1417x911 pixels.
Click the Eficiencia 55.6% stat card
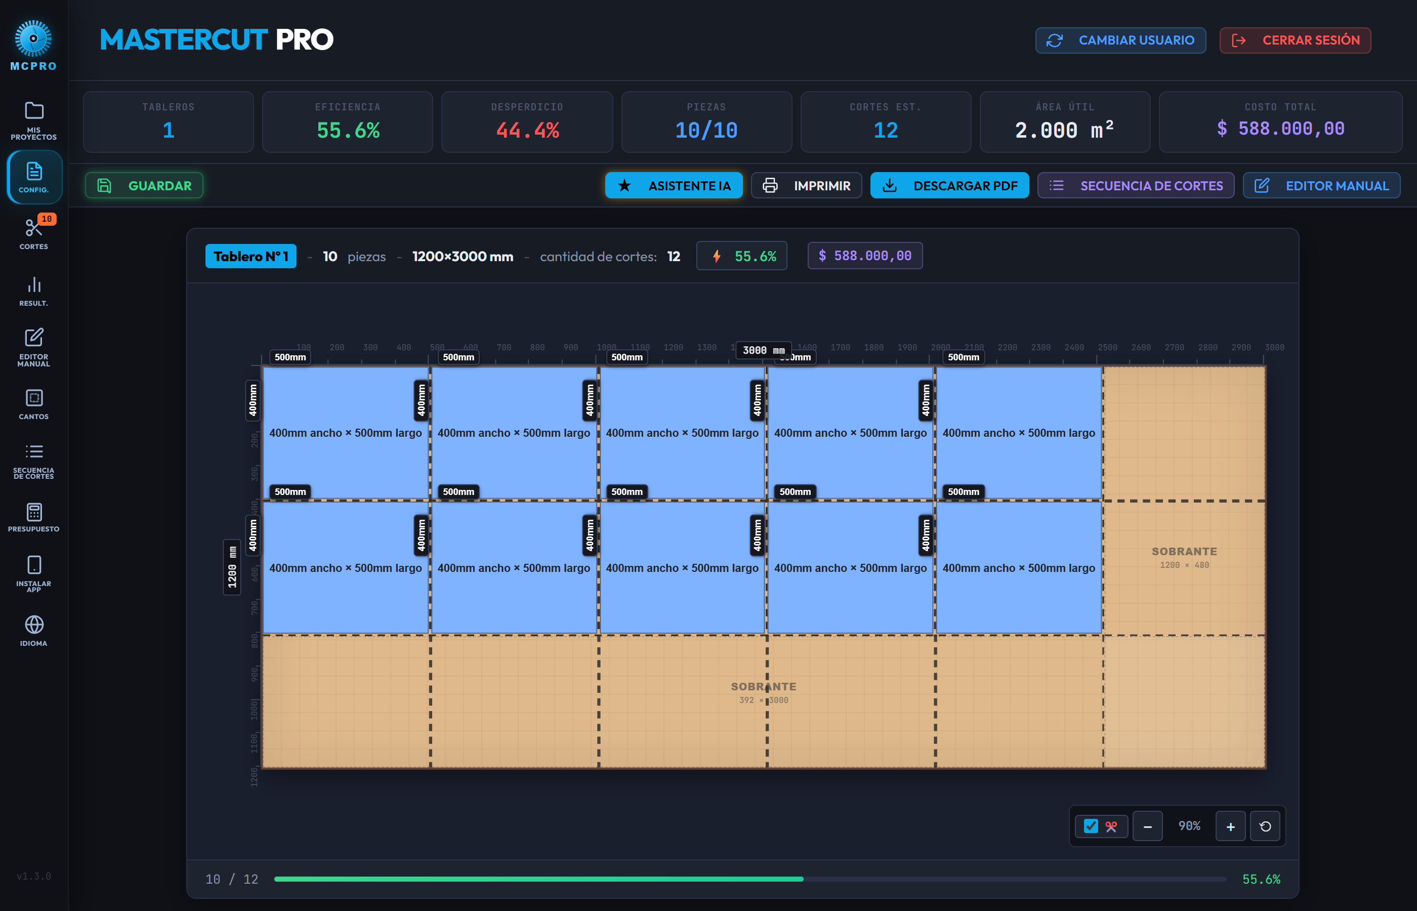click(x=348, y=122)
